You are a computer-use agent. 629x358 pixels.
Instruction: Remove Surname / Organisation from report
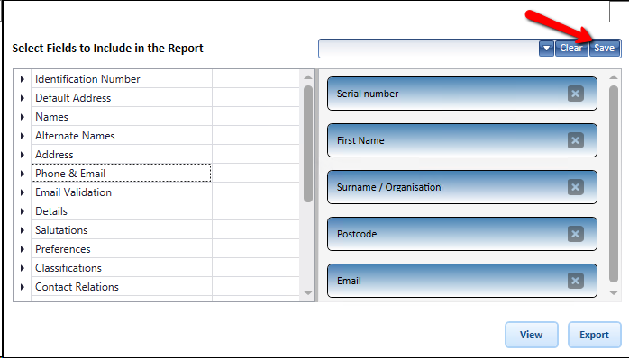575,187
